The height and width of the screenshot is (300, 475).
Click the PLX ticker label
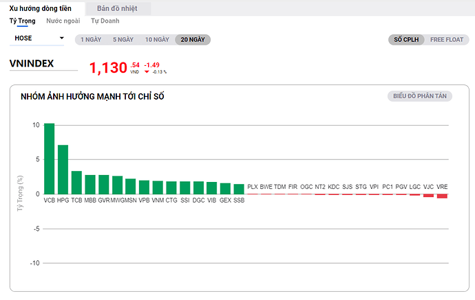click(x=253, y=187)
